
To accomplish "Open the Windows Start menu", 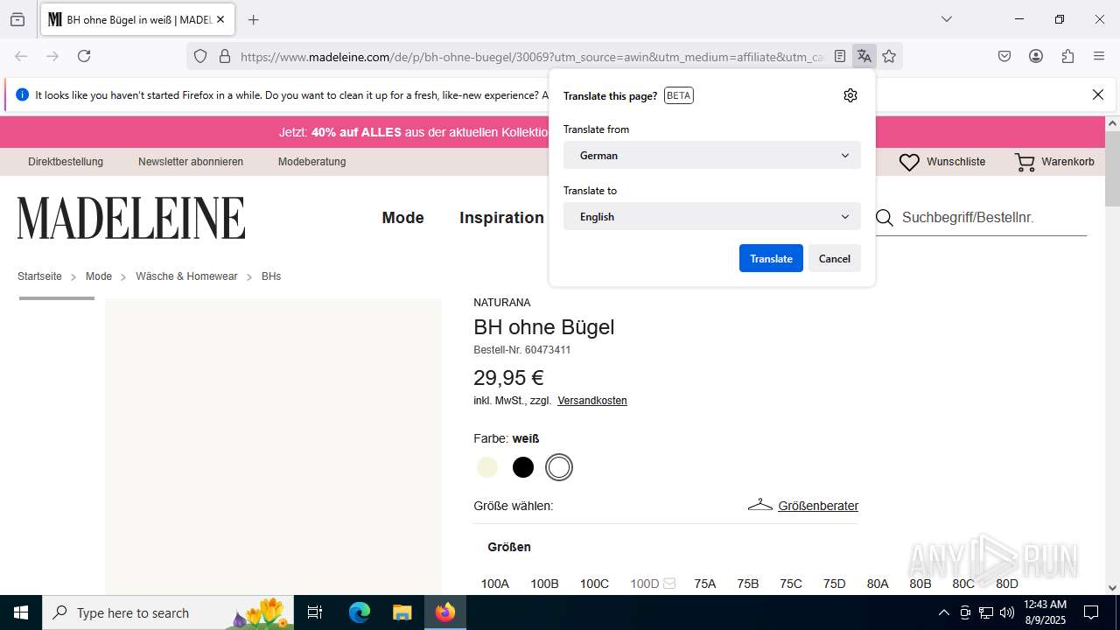I will pyautogui.click(x=21, y=612).
